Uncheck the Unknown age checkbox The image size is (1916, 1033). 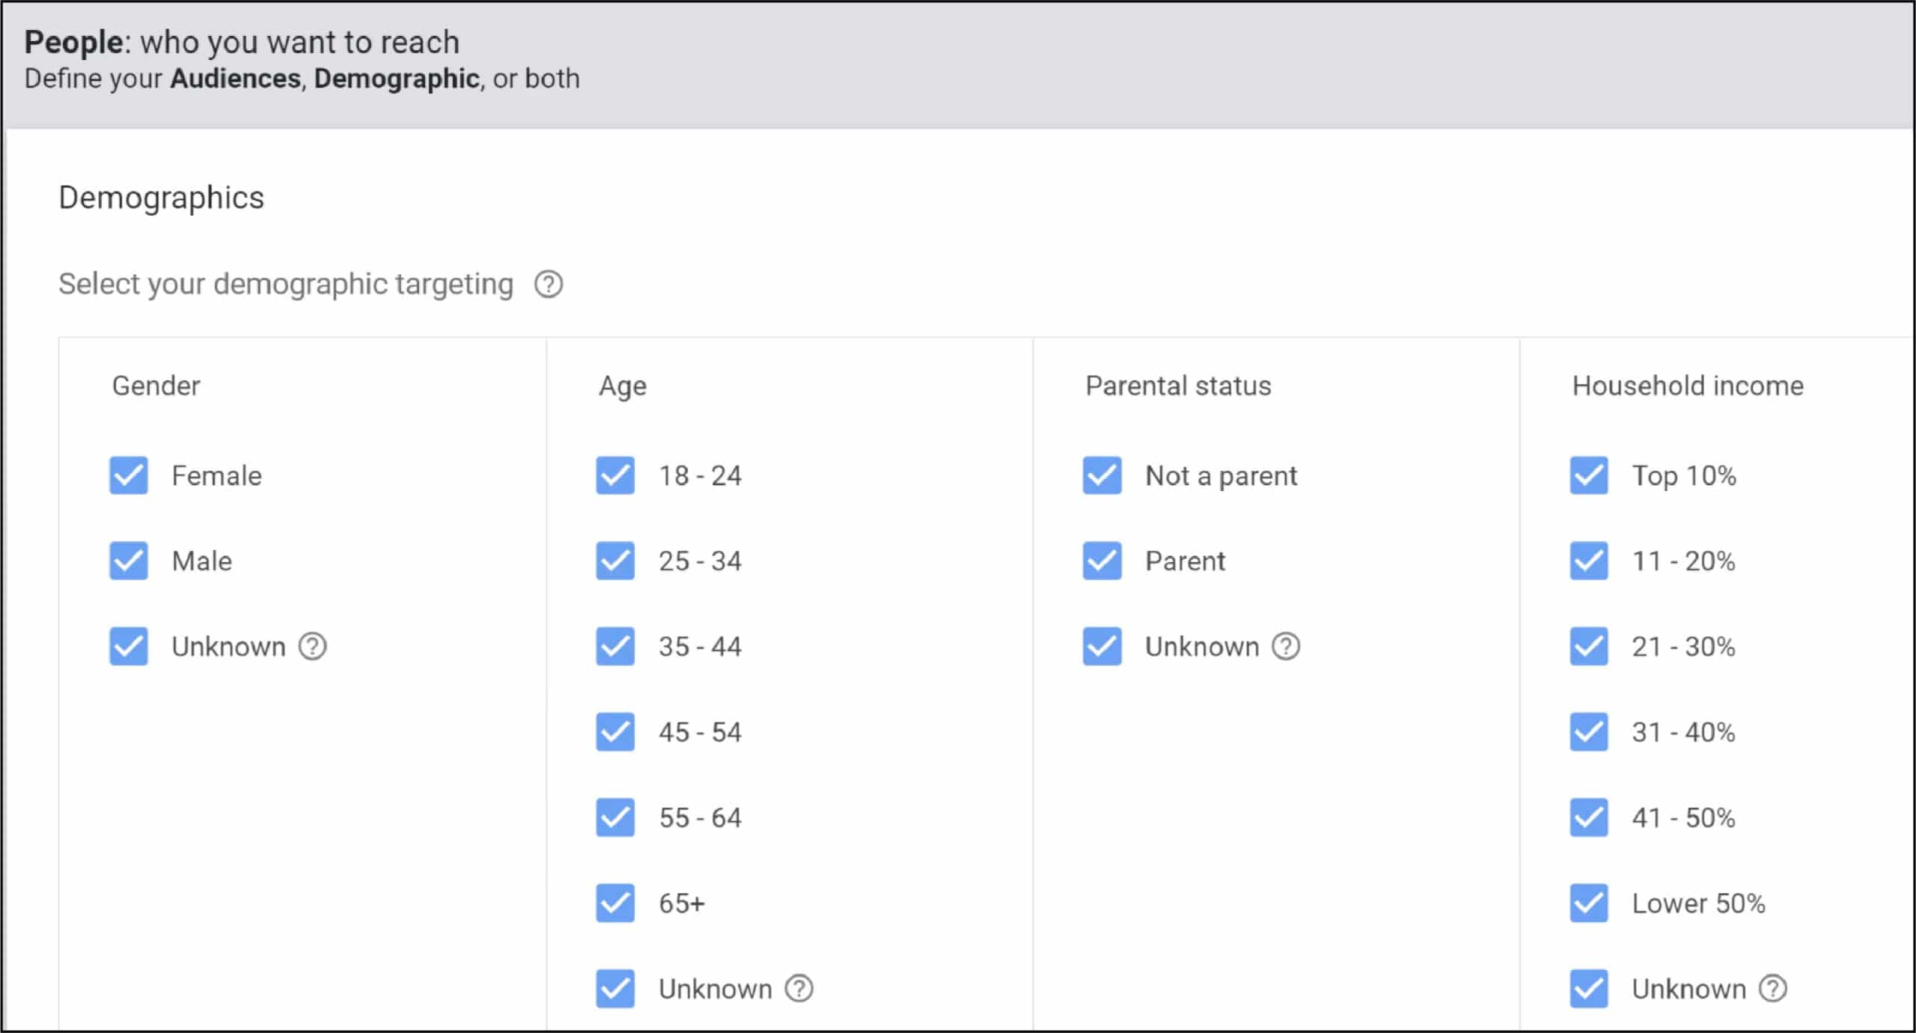tap(615, 989)
